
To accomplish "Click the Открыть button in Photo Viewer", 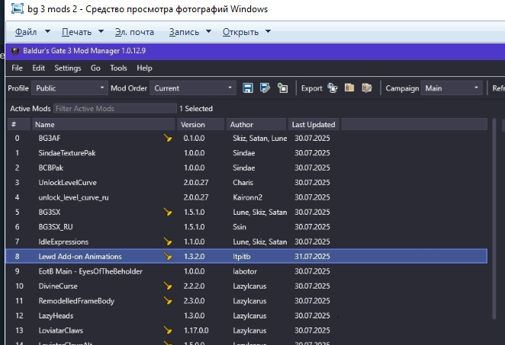I will 240,32.
